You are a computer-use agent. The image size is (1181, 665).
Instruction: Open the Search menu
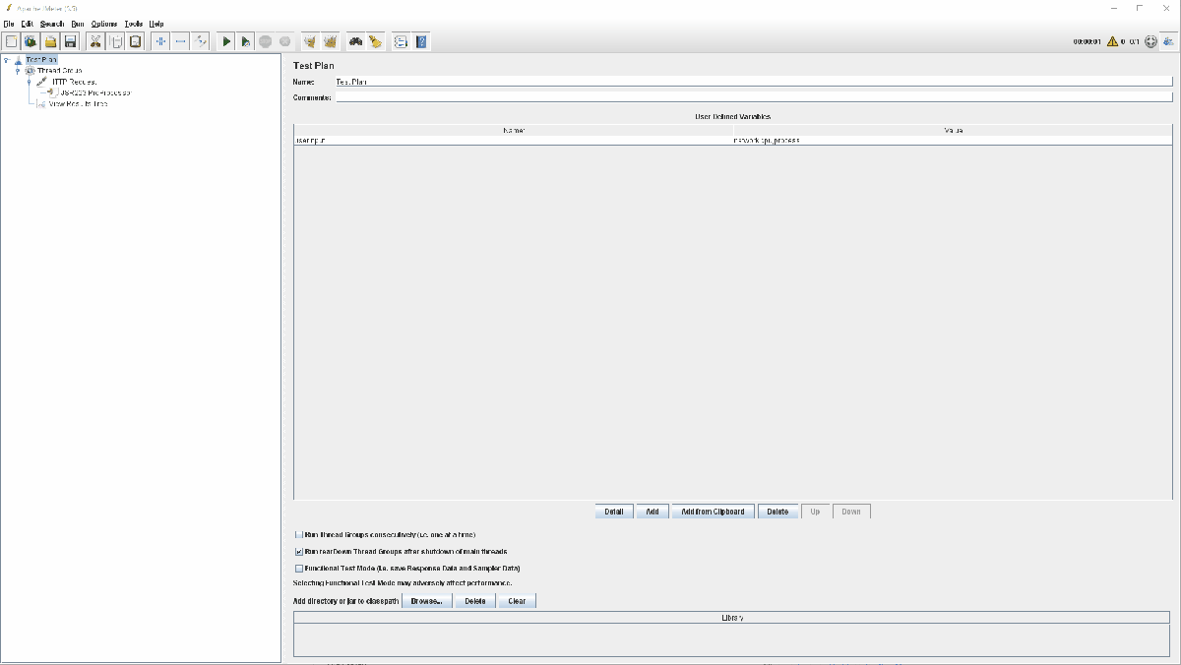[x=52, y=24]
